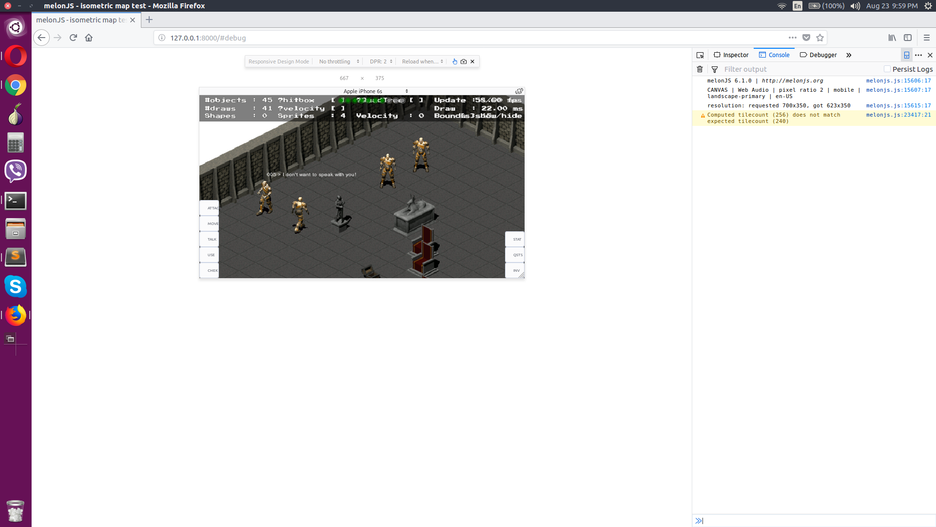
Task: Open melonjs.js:23417:21 source link
Action: [x=898, y=115]
